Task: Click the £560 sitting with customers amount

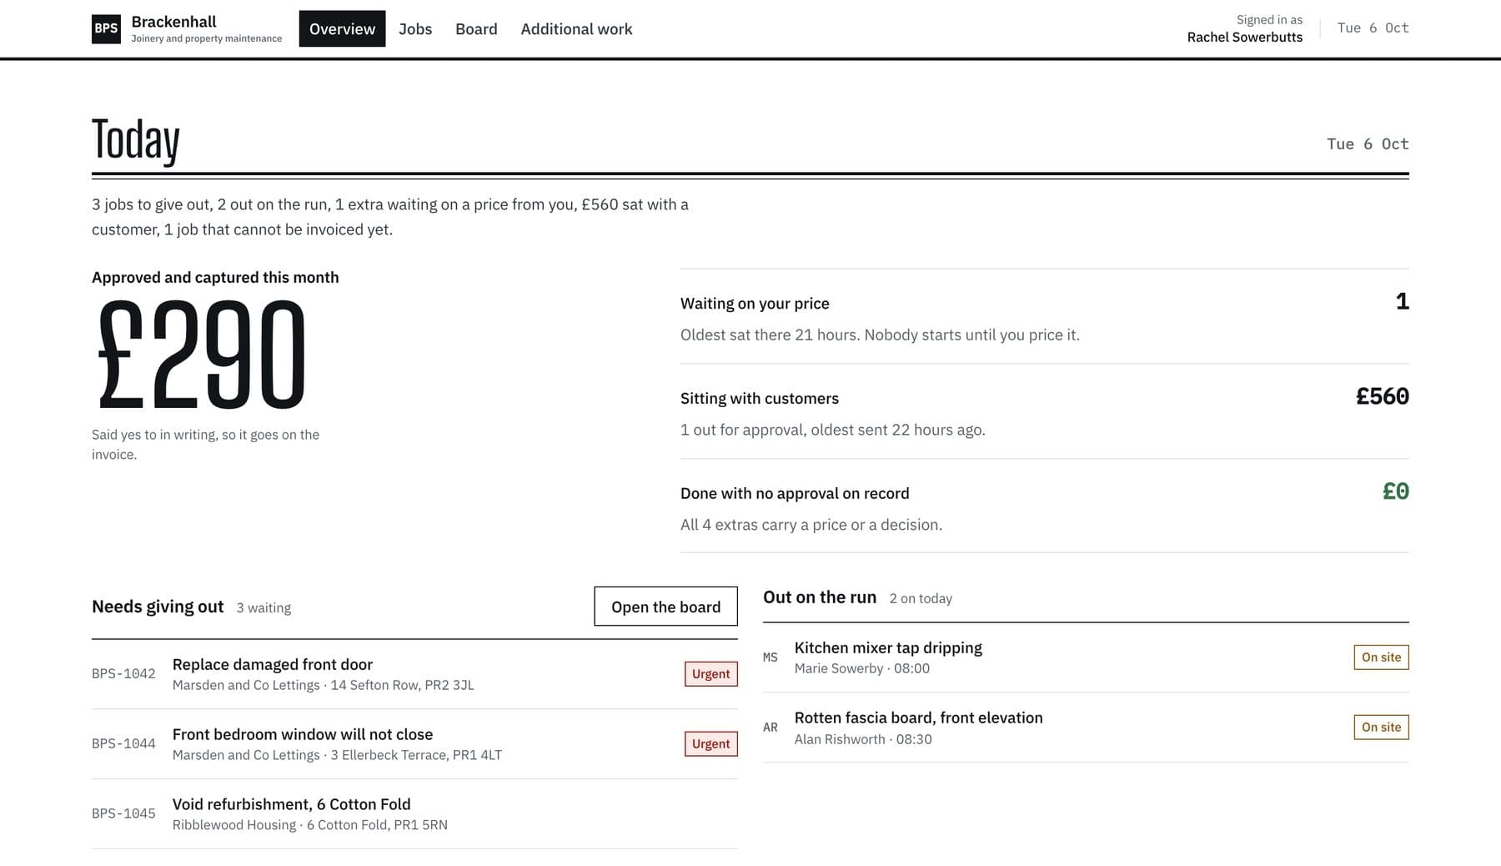Action: coord(1382,396)
